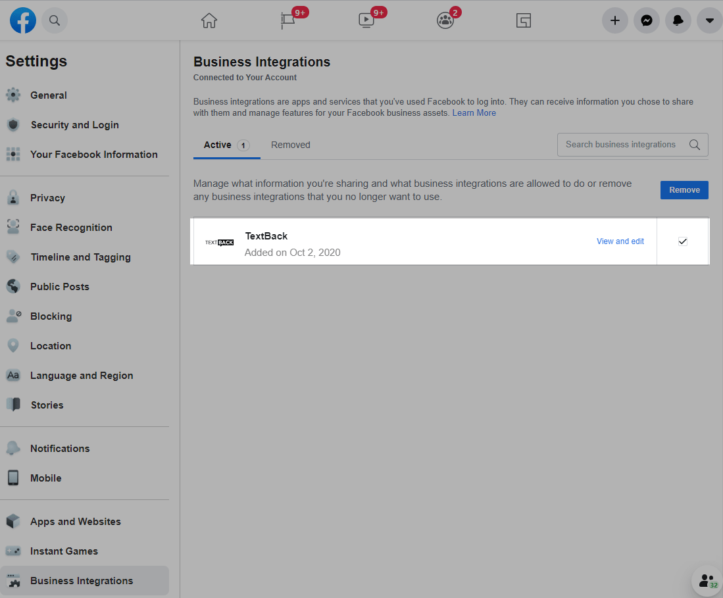Open the Gaming icon in top bar

pyautogui.click(x=524, y=20)
